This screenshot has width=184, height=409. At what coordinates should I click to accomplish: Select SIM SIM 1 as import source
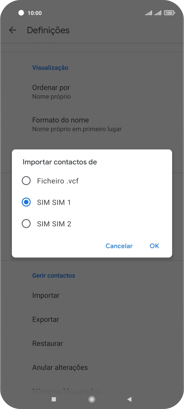click(54, 202)
